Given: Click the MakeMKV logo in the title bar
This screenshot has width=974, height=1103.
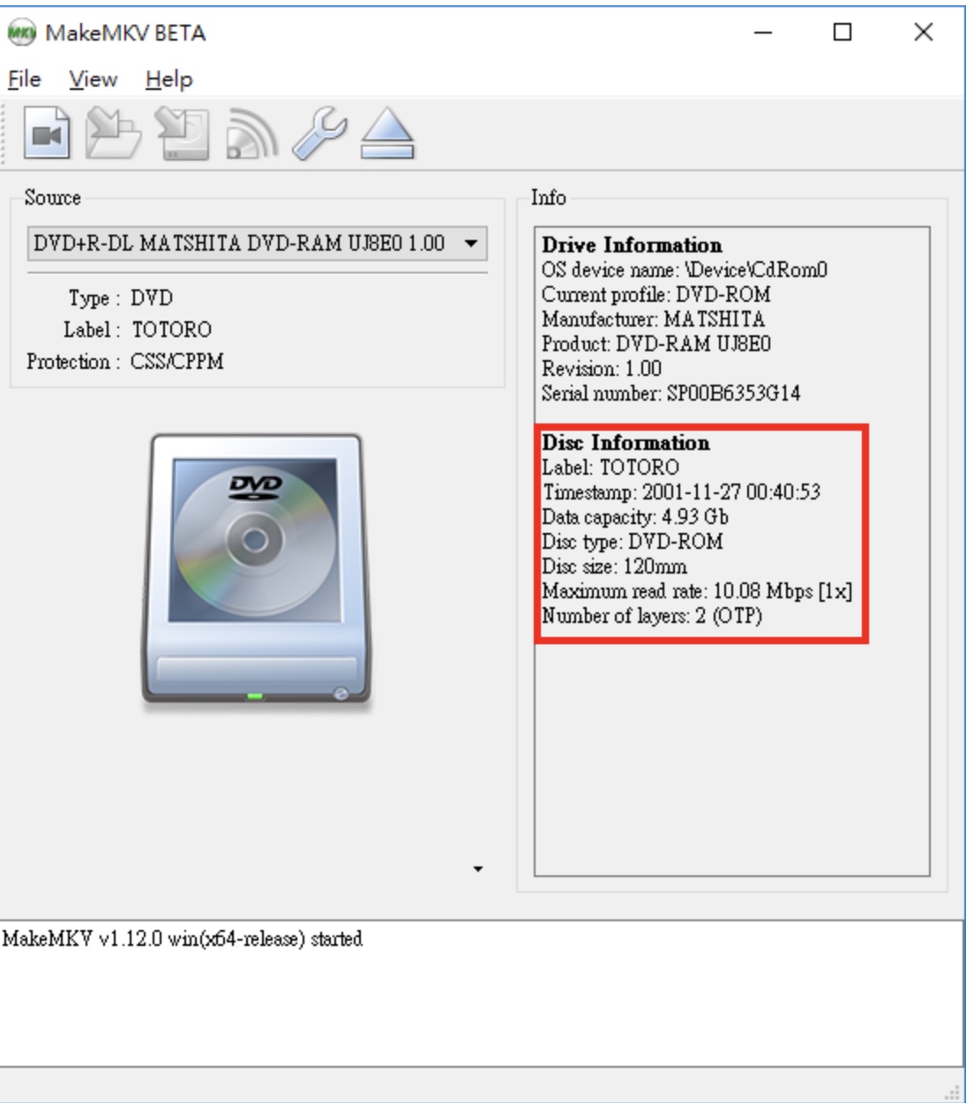Looking at the screenshot, I should coord(21,34).
